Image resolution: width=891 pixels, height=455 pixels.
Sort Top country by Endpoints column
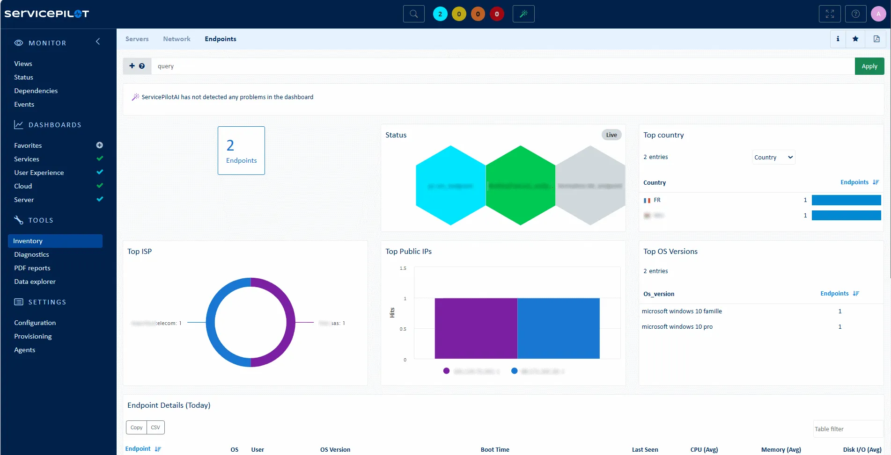859,182
